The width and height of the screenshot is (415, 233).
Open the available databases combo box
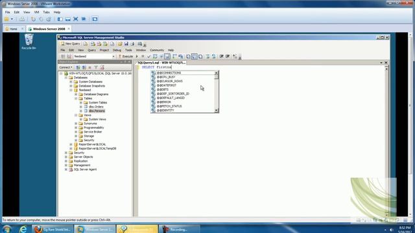(x=94, y=56)
